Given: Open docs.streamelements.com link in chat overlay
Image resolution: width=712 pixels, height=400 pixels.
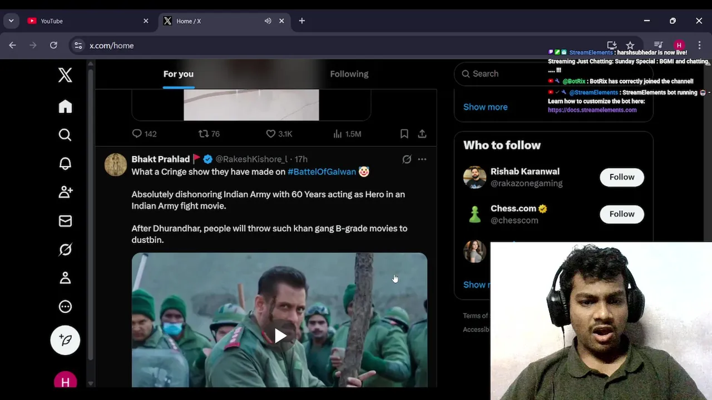Looking at the screenshot, I should 592,110.
